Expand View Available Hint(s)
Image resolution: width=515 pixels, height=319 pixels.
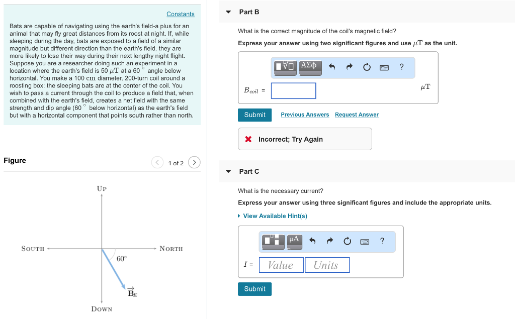coord(275,216)
